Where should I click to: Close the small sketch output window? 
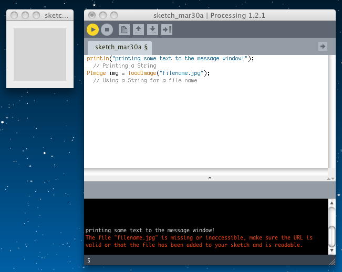(x=15, y=16)
